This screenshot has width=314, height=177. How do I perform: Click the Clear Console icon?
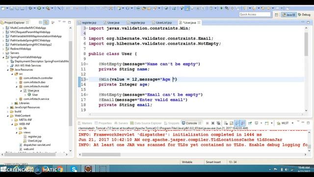coord(226,123)
